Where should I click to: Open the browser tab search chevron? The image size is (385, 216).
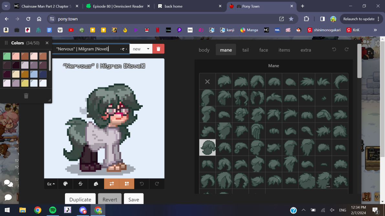[6, 6]
